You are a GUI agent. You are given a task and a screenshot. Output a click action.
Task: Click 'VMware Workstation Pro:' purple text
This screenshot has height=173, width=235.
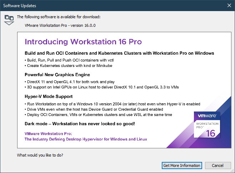tap(48, 134)
